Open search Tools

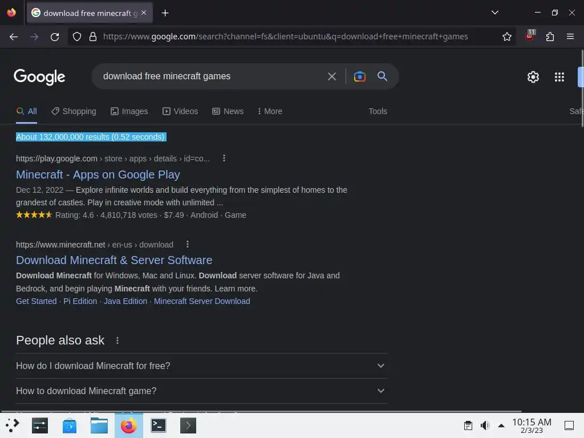pos(378,111)
